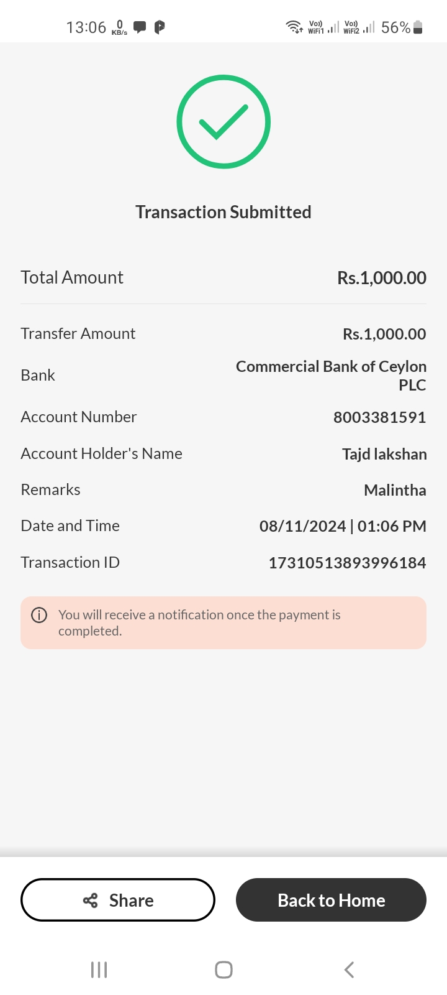Tap the transaction ID number 17310513893996184
The image size is (447, 995).
pos(347,563)
